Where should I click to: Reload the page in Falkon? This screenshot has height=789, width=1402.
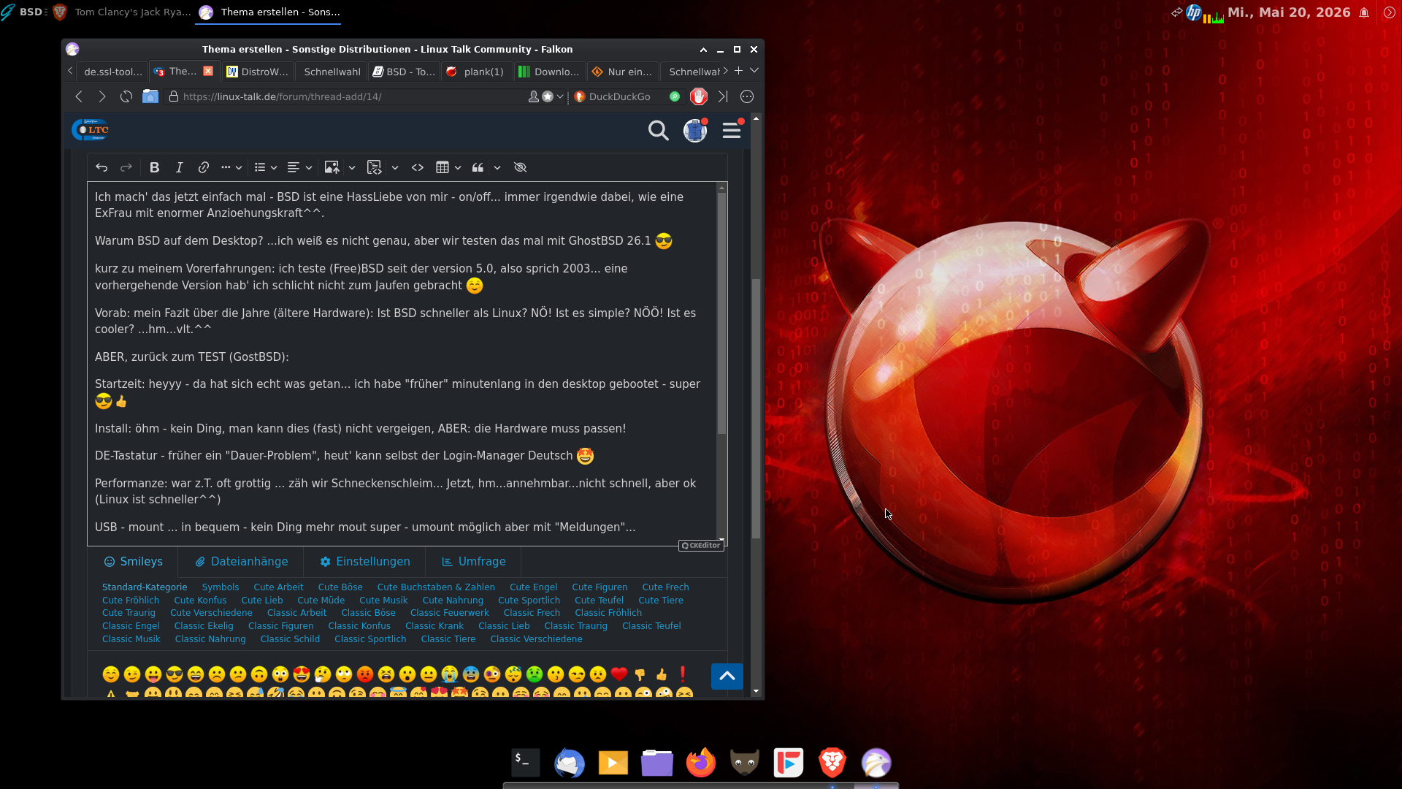click(126, 96)
